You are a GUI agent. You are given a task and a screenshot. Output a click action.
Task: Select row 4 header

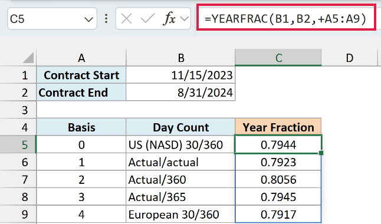[x=18, y=127]
